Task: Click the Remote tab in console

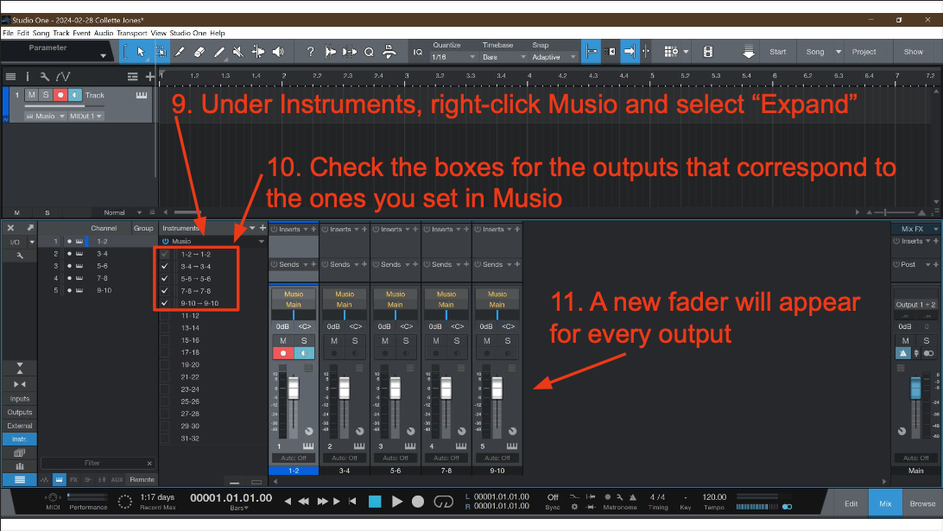Action: (x=142, y=479)
